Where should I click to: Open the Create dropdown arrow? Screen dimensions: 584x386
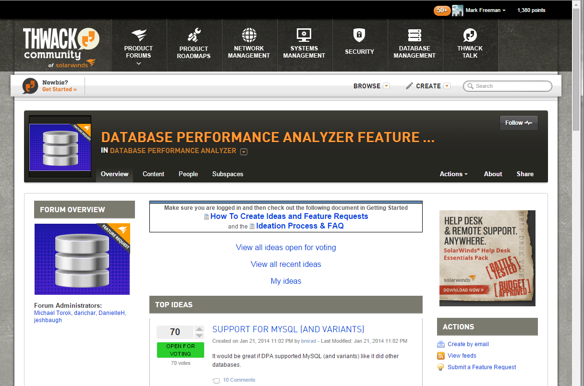[x=447, y=86]
